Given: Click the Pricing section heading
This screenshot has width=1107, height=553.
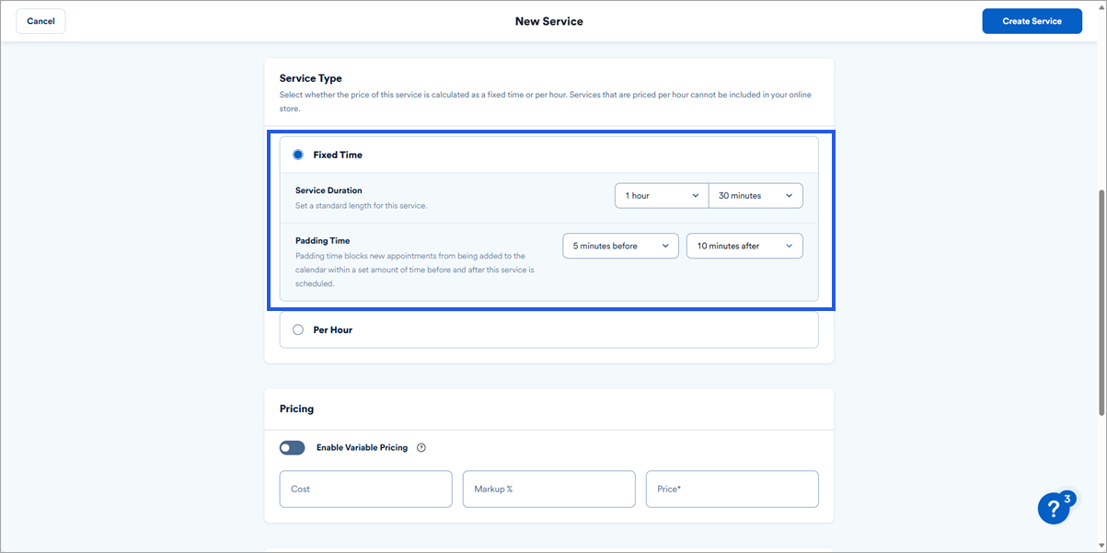Looking at the screenshot, I should (296, 409).
